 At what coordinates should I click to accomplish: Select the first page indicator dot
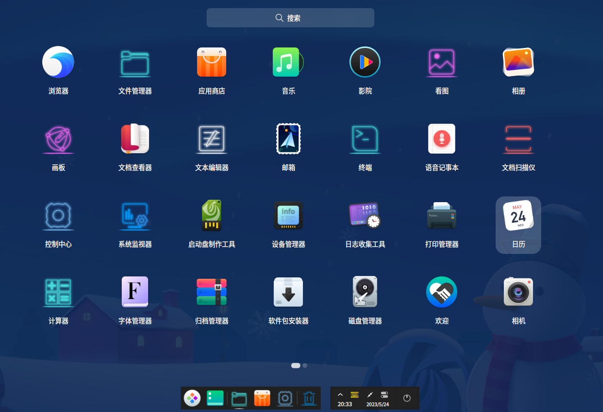pos(296,366)
